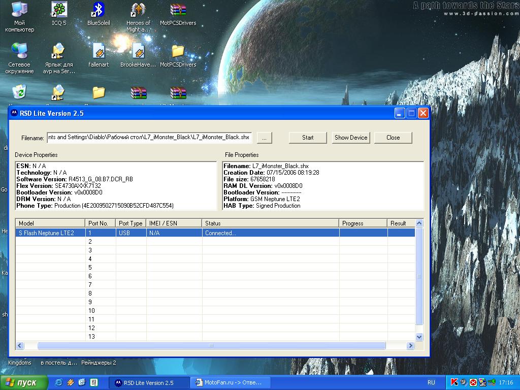This screenshot has height=390, width=520.
Task: Open the Мой компьютер desktop icon
Action: pos(20,17)
